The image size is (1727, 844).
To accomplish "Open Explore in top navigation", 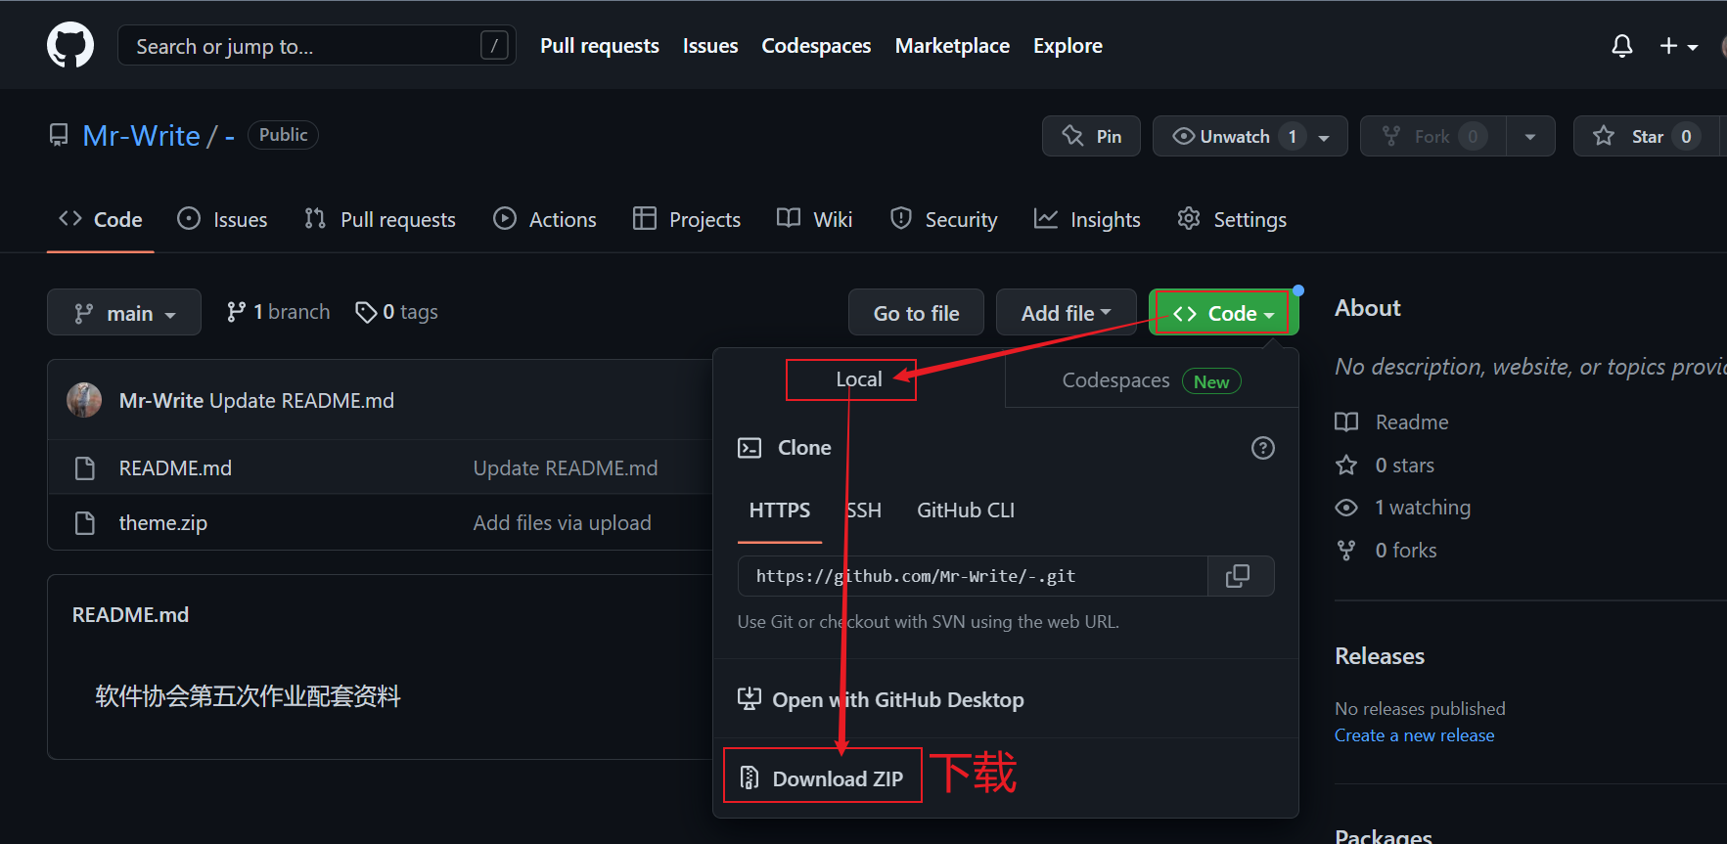I will pos(1068,46).
